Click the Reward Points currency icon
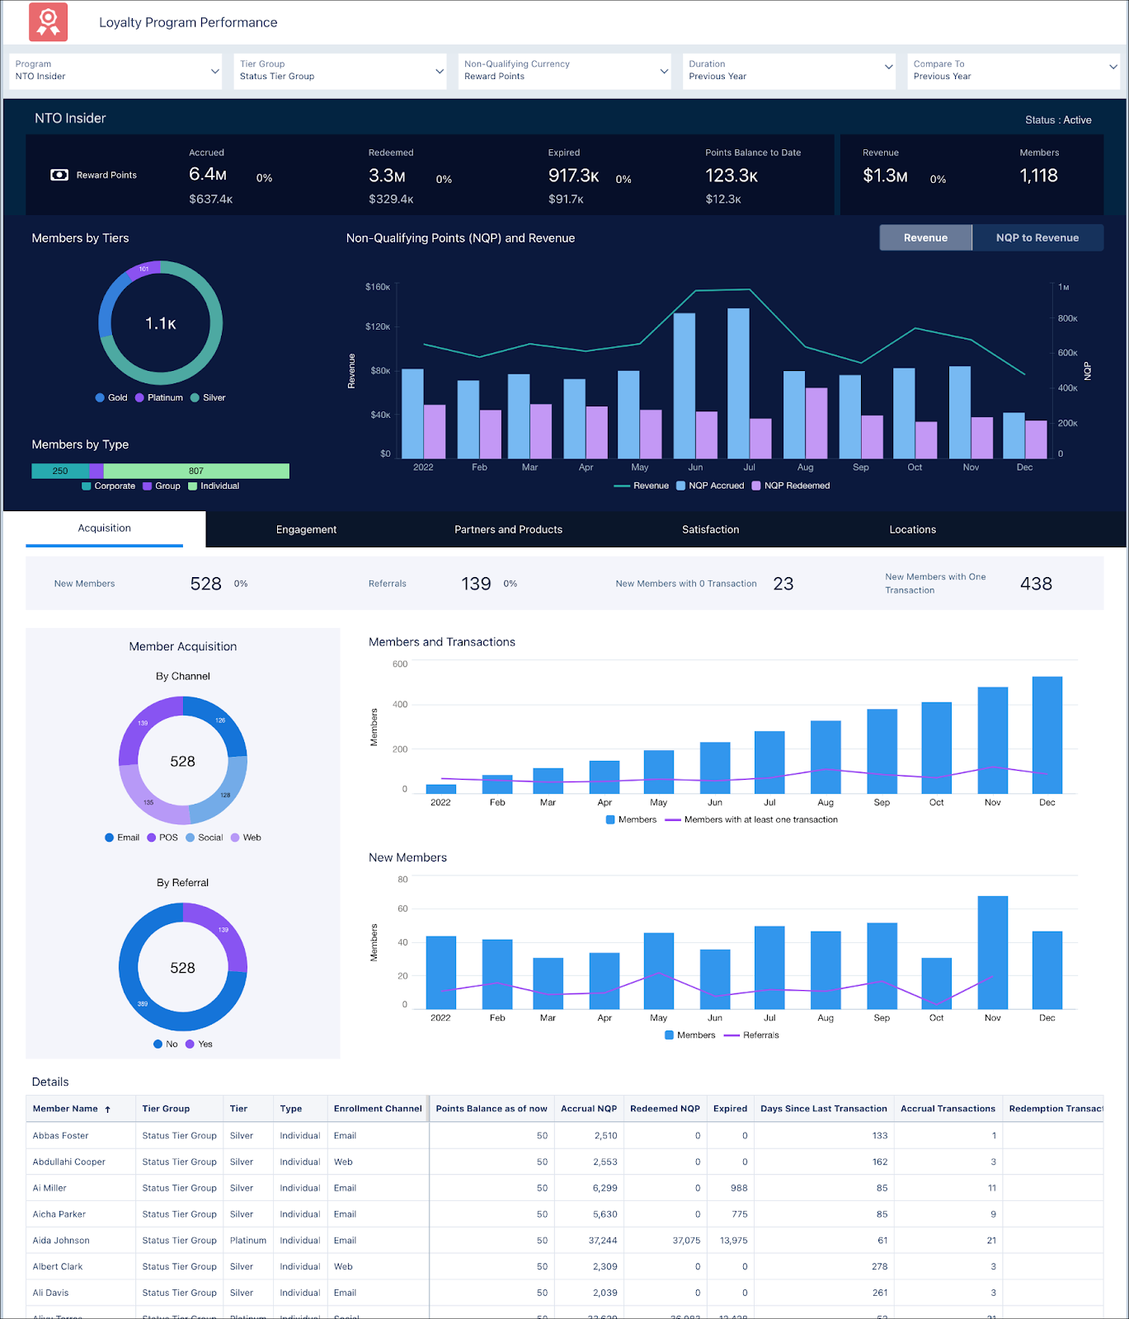This screenshot has width=1129, height=1319. [59, 175]
